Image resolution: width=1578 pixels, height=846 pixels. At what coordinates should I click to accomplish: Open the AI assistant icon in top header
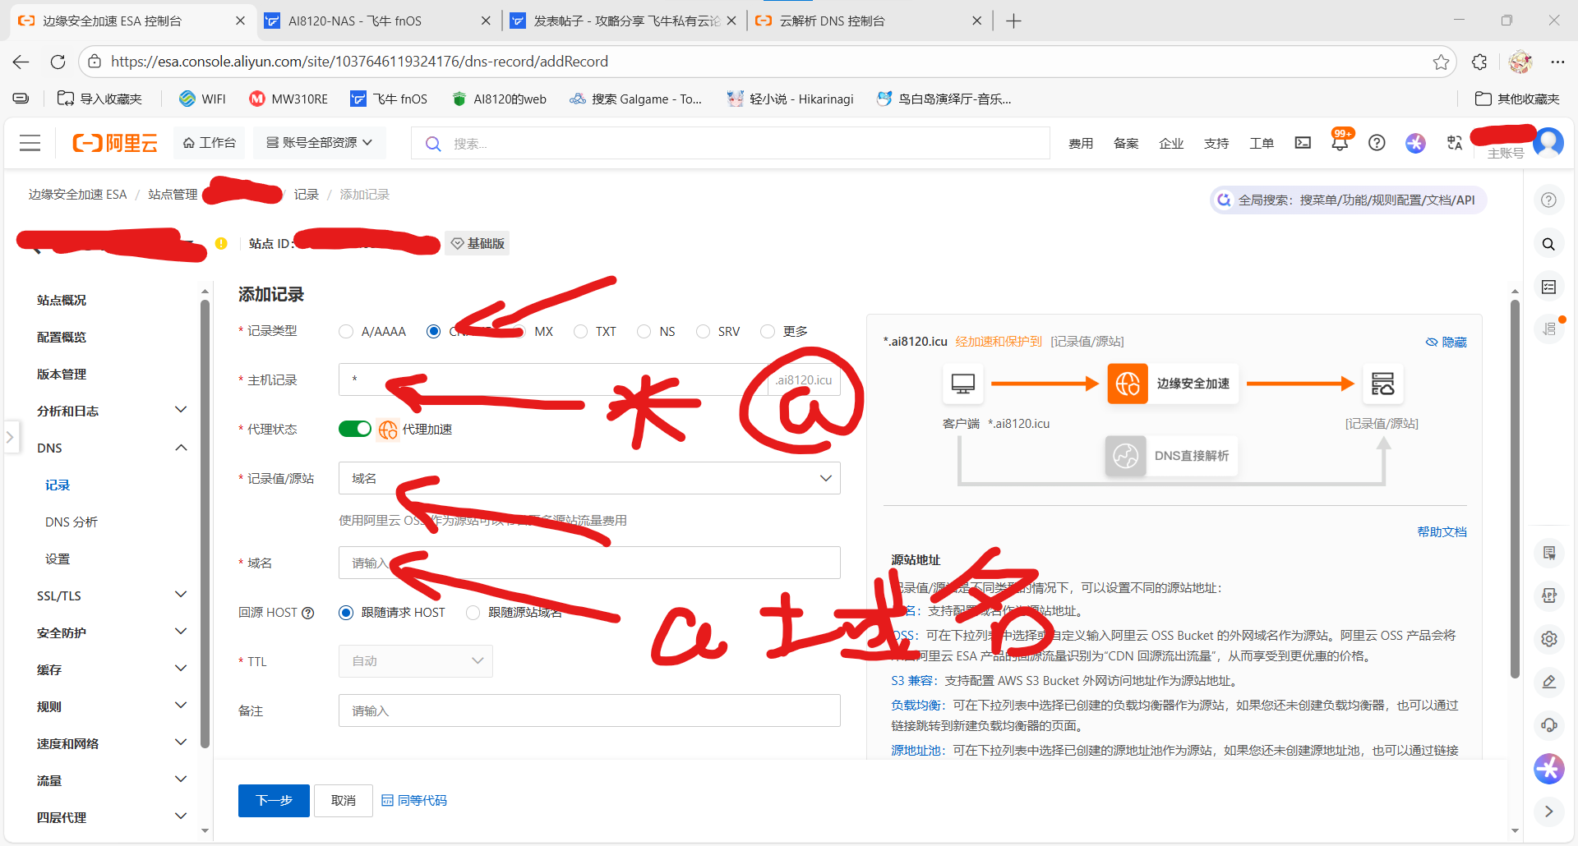[1415, 143]
